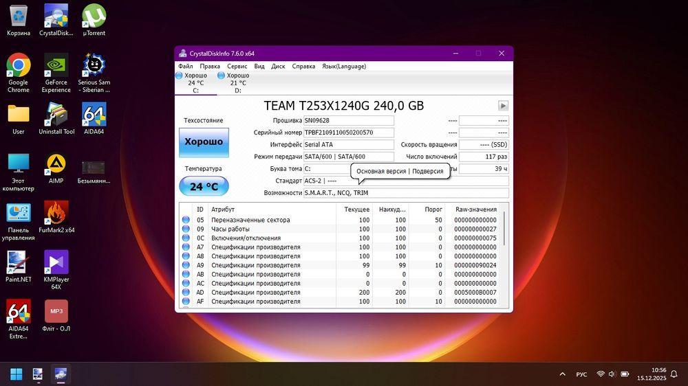The image size is (688, 386).
Task: Sort by the Атрибут column header
Action: pos(272,209)
